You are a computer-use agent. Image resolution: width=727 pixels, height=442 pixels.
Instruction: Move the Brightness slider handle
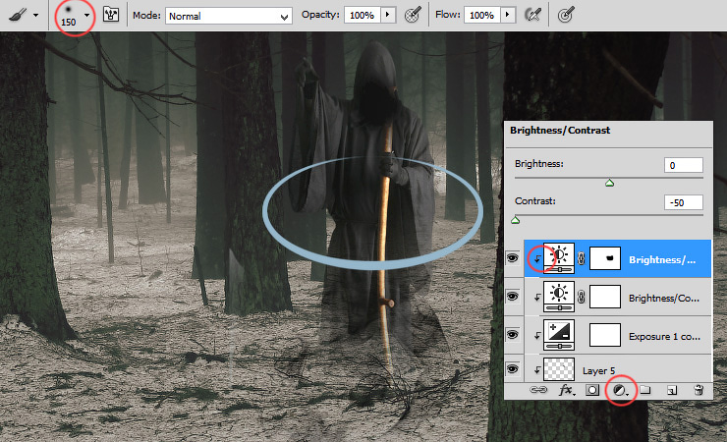(x=610, y=183)
